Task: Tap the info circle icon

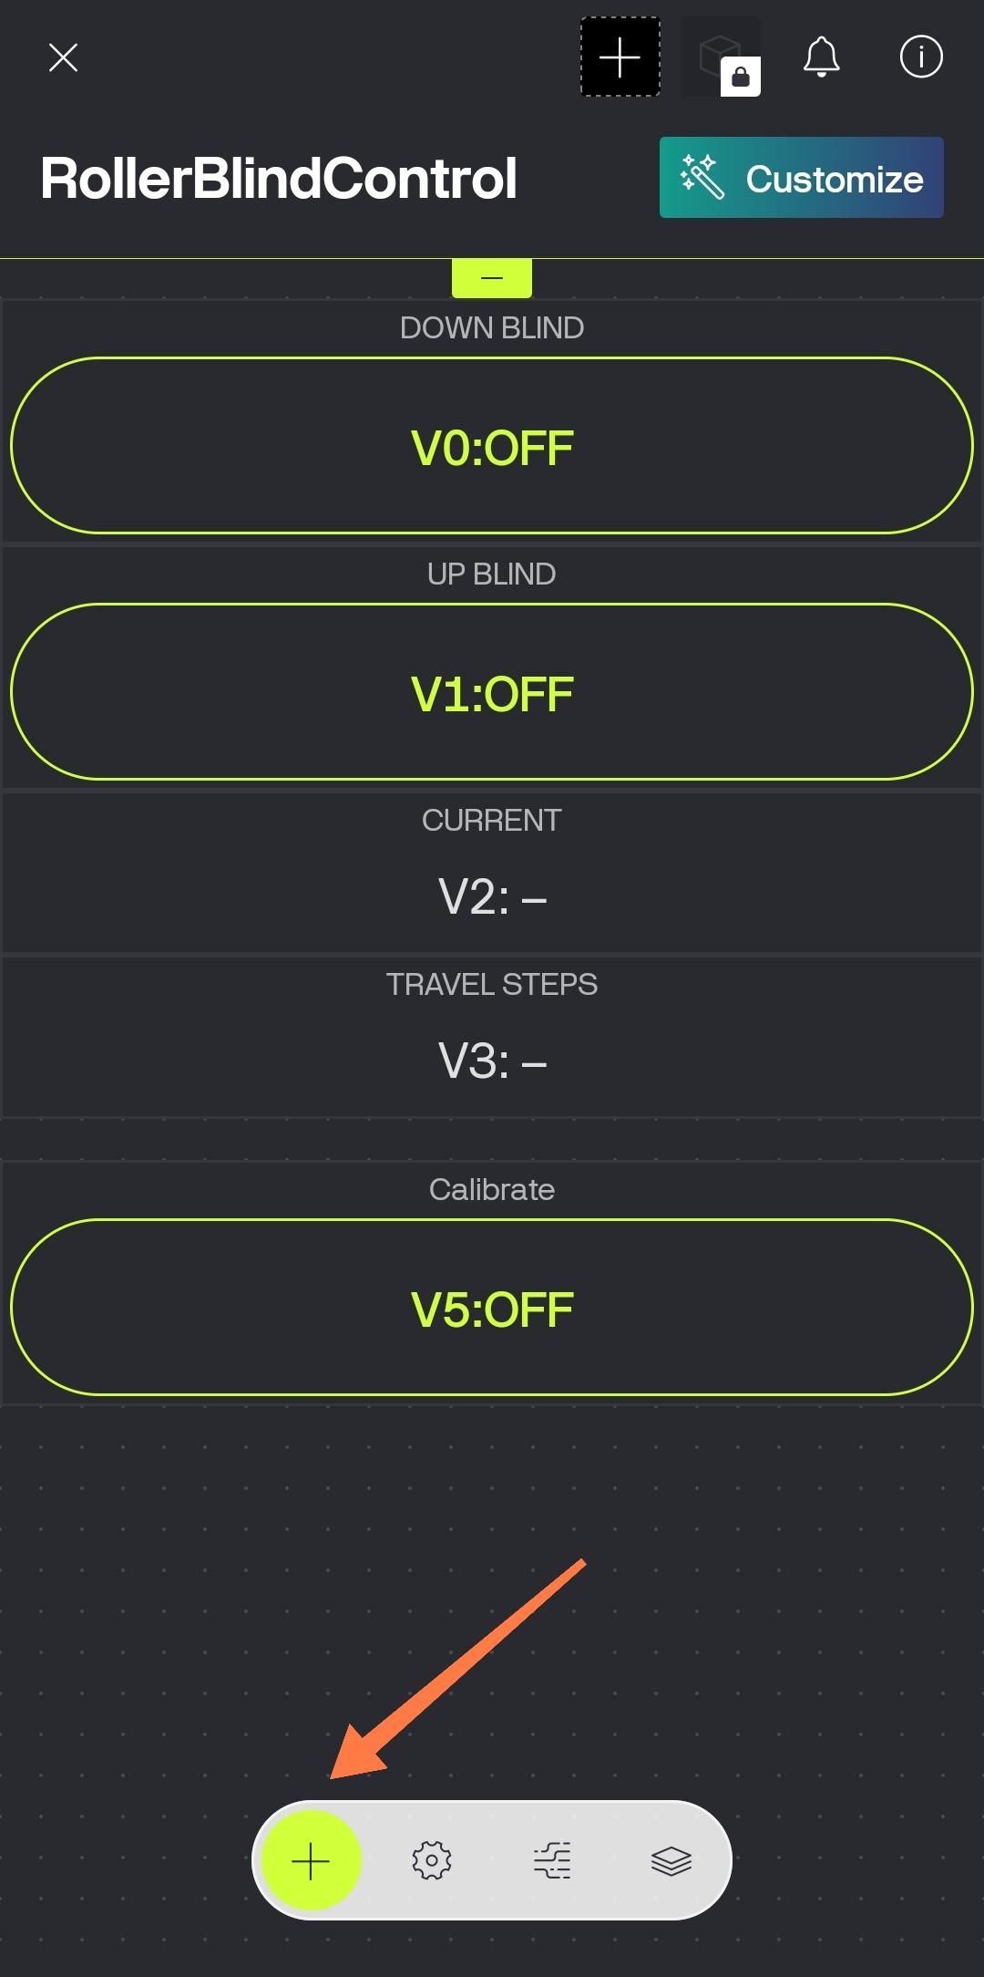Action: point(921,57)
